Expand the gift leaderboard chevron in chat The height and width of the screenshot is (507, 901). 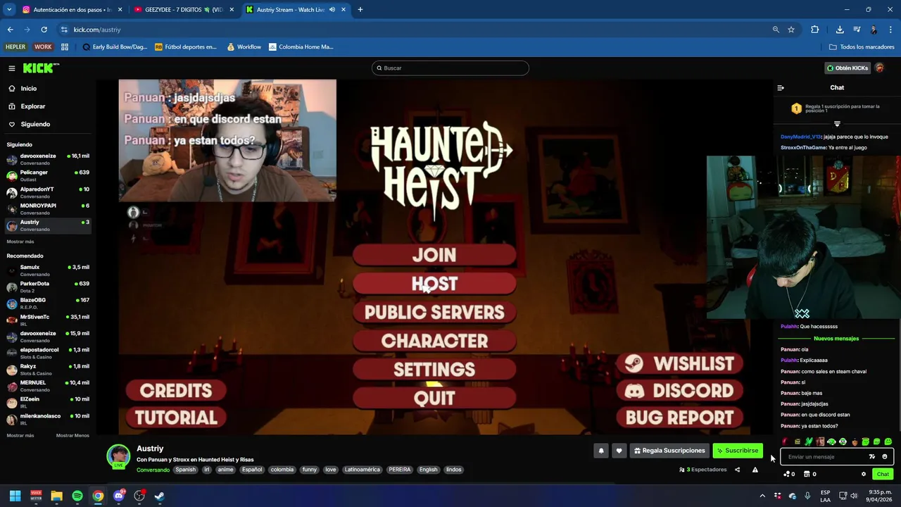click(837, 123)
